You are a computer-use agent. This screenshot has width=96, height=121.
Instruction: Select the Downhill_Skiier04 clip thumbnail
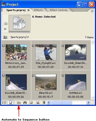click(76, 52)
